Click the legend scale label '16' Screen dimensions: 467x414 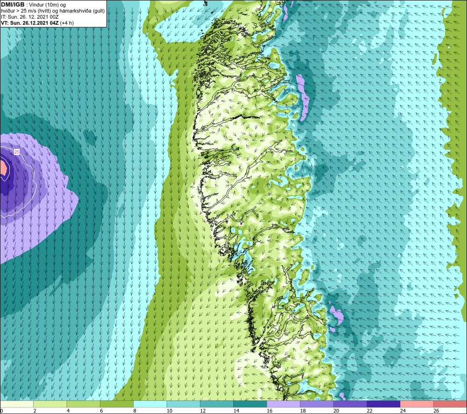click(269, 411)
